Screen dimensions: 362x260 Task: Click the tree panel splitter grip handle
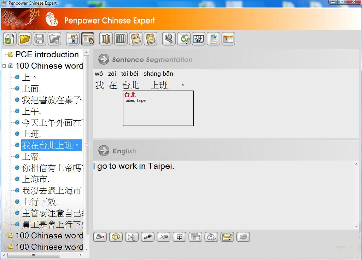[x=86, y=145]
